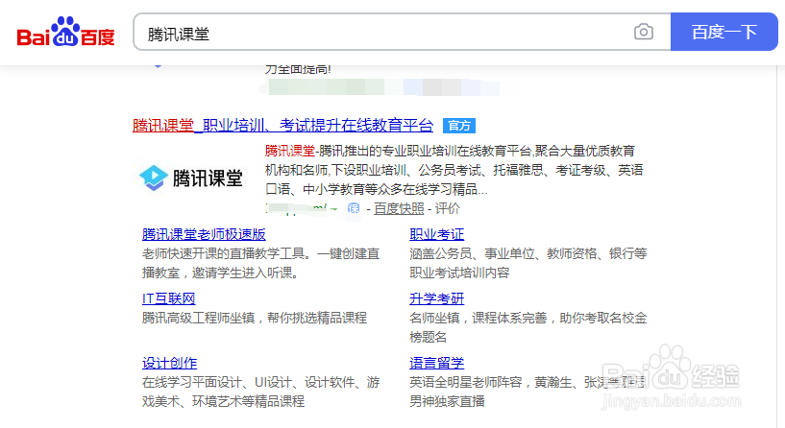The image size is (785, 428).
Task: Open camera image search in search box
Action: pyautogui.click(x=644, y=32)
